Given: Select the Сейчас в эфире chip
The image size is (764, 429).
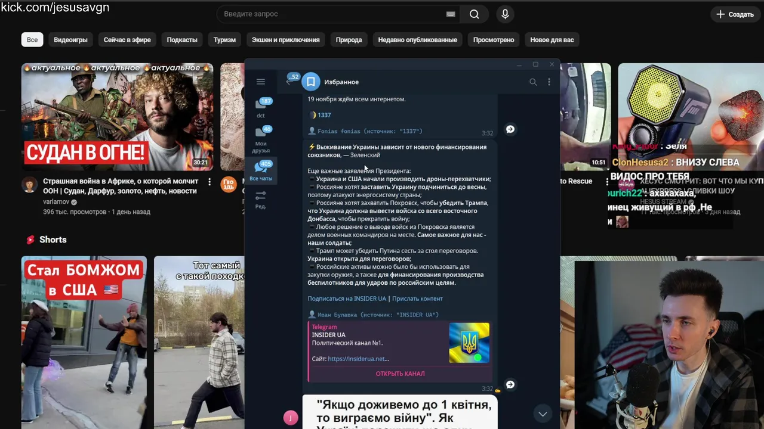Looking at the screenshot, I should (x=127, y=40).
